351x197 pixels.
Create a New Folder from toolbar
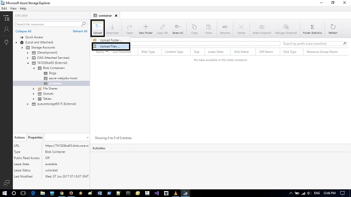click(146, 29)
